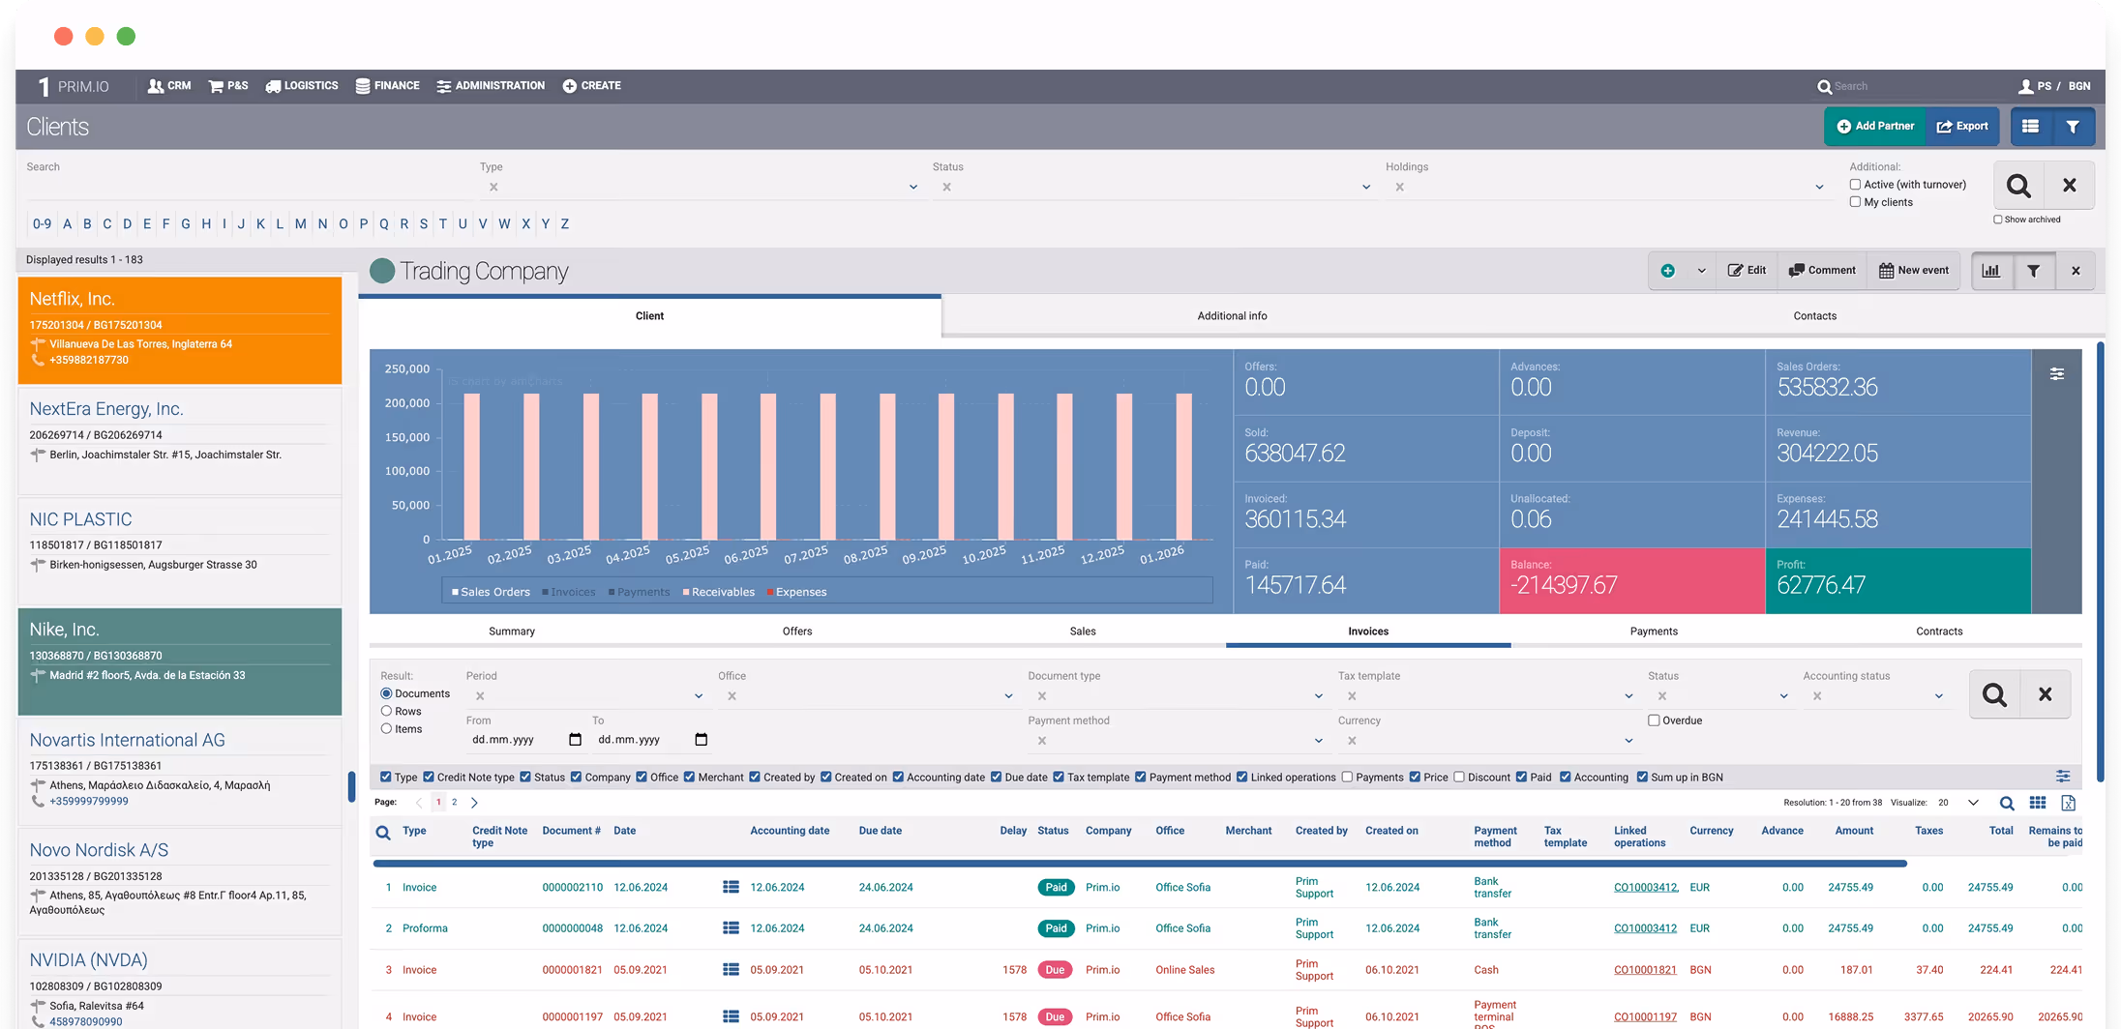Screen dimensions: 2121x1029
Task: Click the PS user profile icon
Action: [x=2025, y=86]
